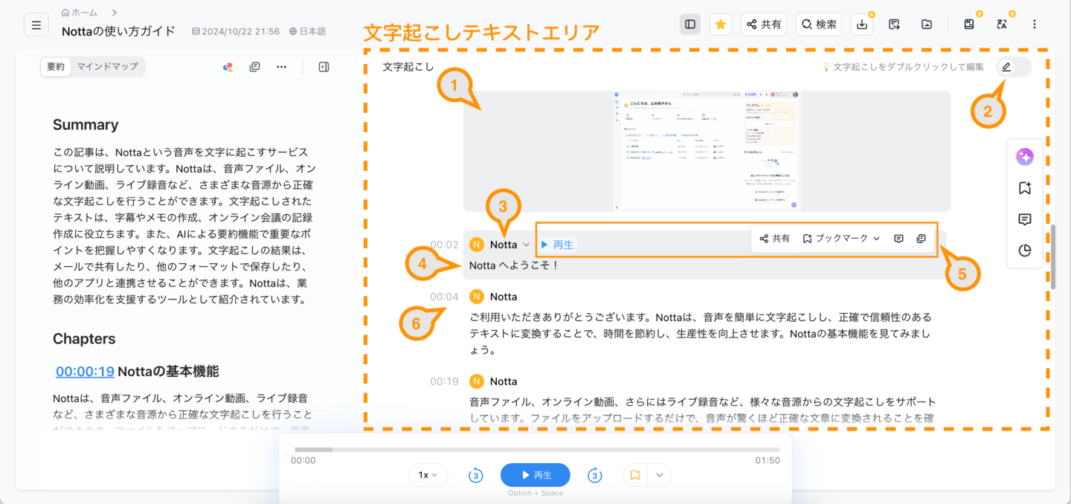The image size is (1071, 504).
Task: Open the 検索 search button
Action: click(819, 25)
